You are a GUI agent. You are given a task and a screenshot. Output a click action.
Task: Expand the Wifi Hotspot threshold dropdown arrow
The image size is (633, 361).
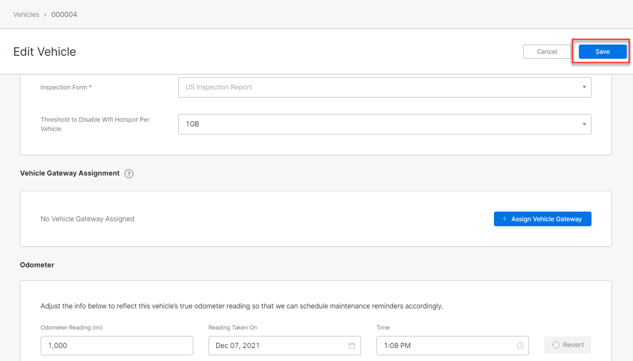pos(584,125)
